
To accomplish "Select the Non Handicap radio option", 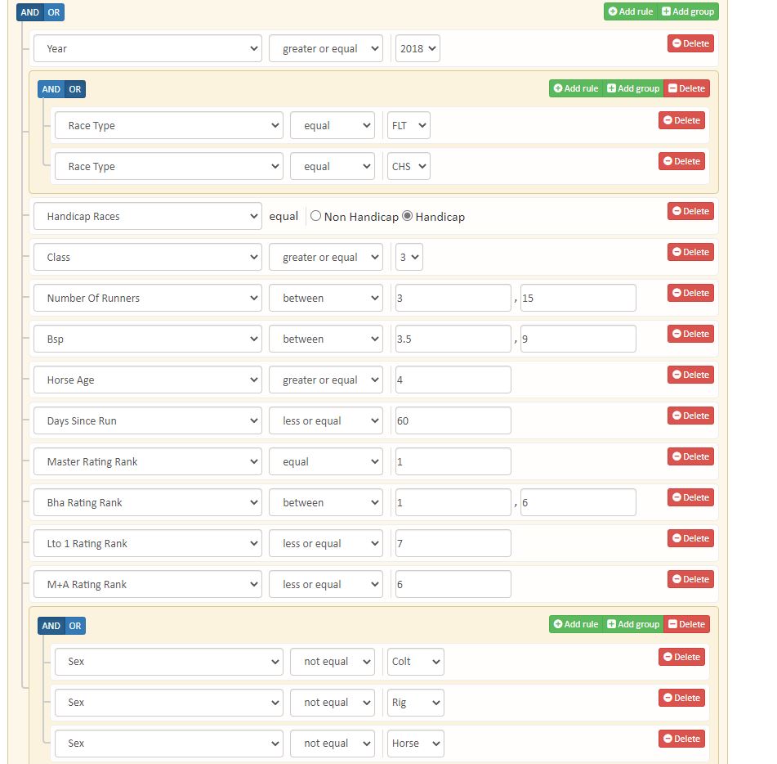I will click(316, 216).
